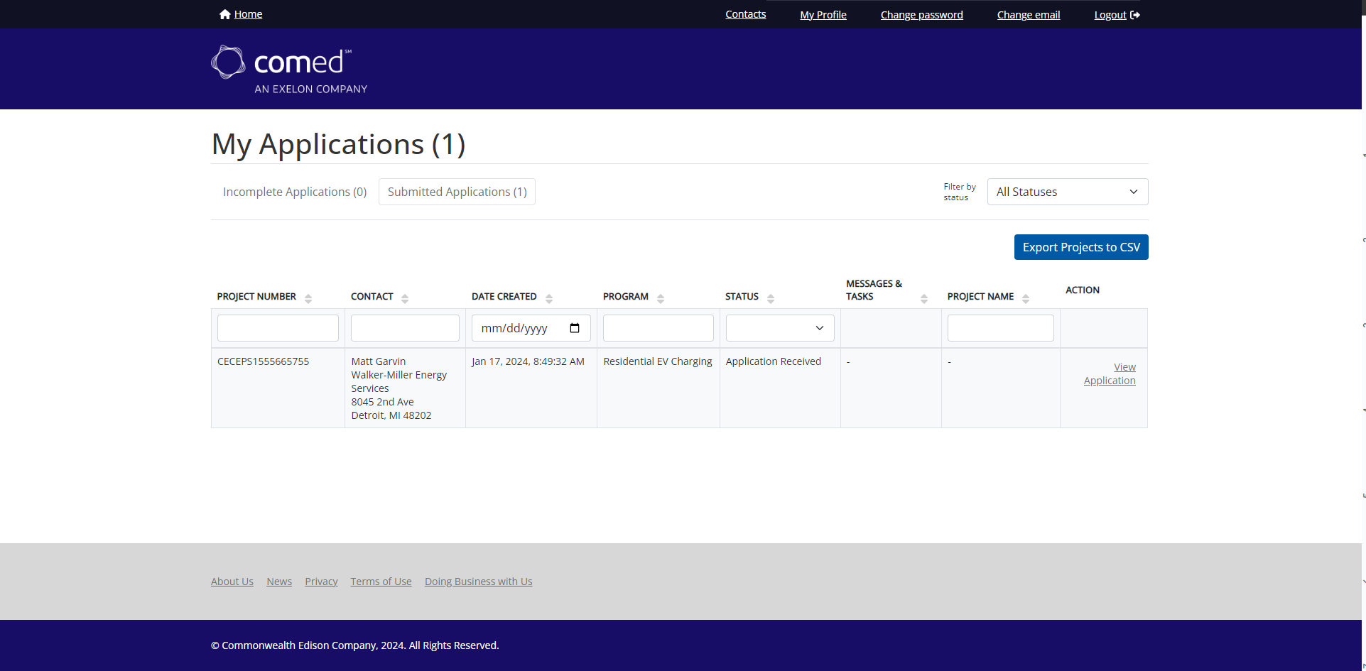This screenshot has width=1366, height=671.
Task: Go to My Profile page
Action: click(823, 15)
